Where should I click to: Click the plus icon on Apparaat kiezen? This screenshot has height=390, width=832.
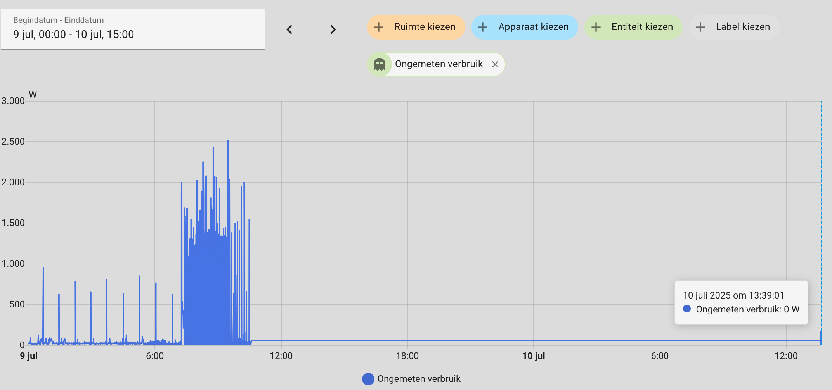483,27
